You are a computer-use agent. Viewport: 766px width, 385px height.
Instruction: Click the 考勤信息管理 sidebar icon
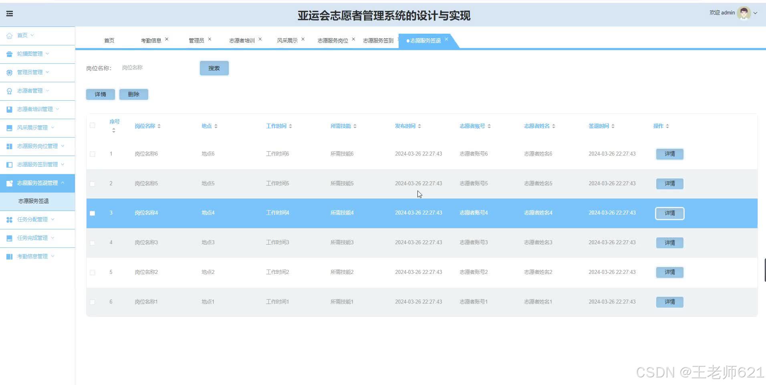9,257
